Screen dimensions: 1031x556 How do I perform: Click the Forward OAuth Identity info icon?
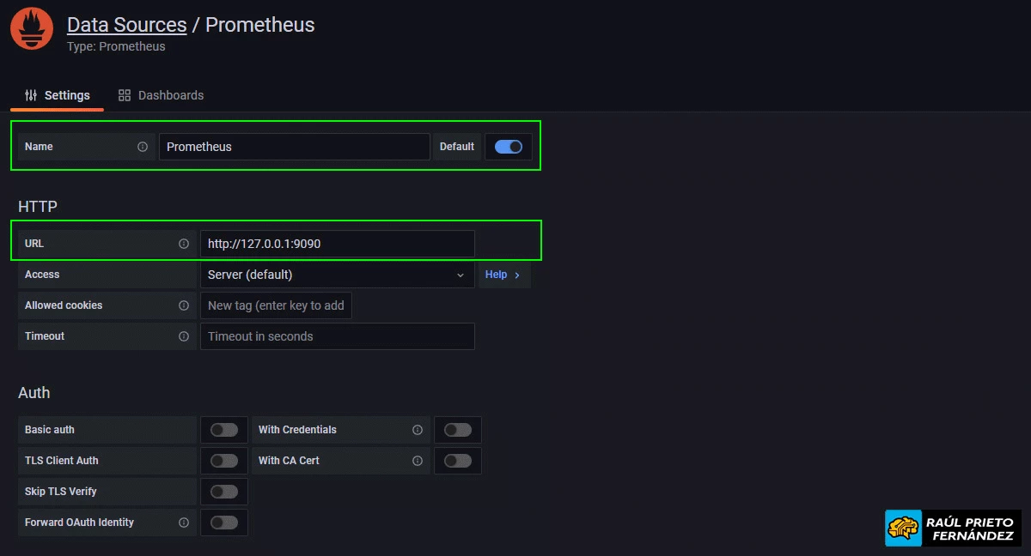[184, 523]
